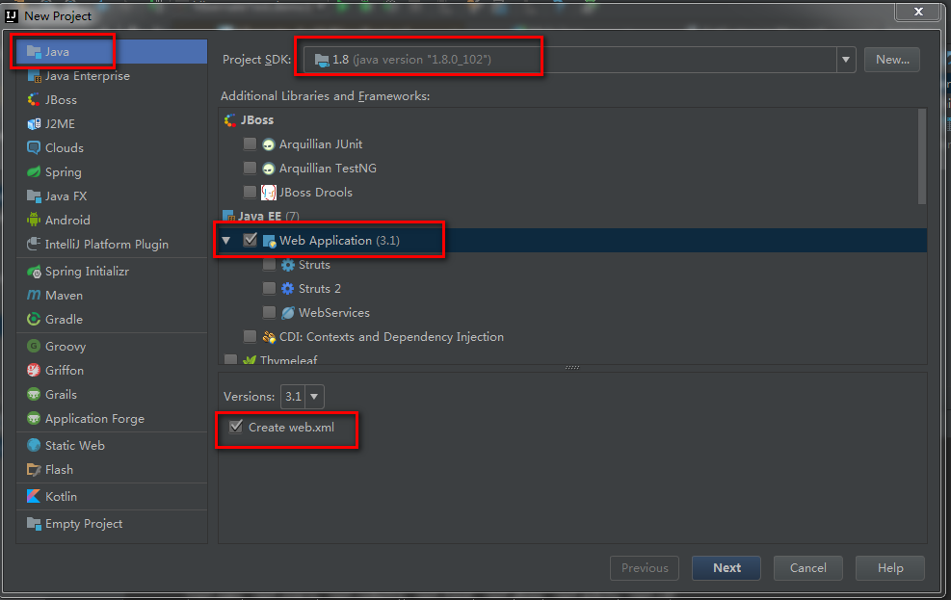Select Java Enterprise project type
The height and width of the screenshot is (600, 951).
click(112, 76)
